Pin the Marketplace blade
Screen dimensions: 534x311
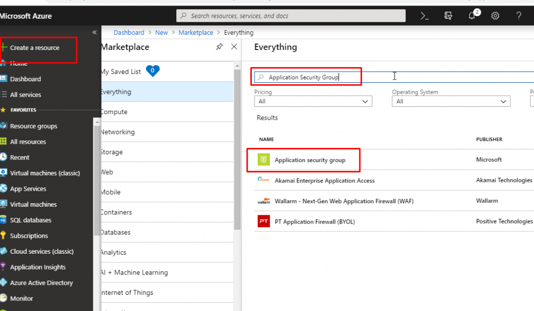coord(219,47)
